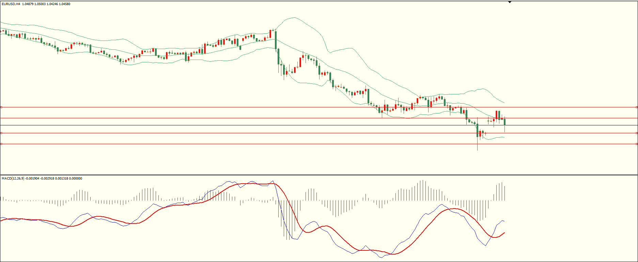Click the EURUSD,H4 chart title label
Viewport: 638px width, 262px height.
[x=11, y=4]
